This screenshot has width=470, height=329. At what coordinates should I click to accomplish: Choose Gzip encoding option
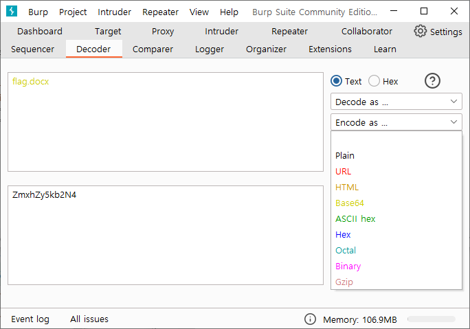click(x=396, y=282)
